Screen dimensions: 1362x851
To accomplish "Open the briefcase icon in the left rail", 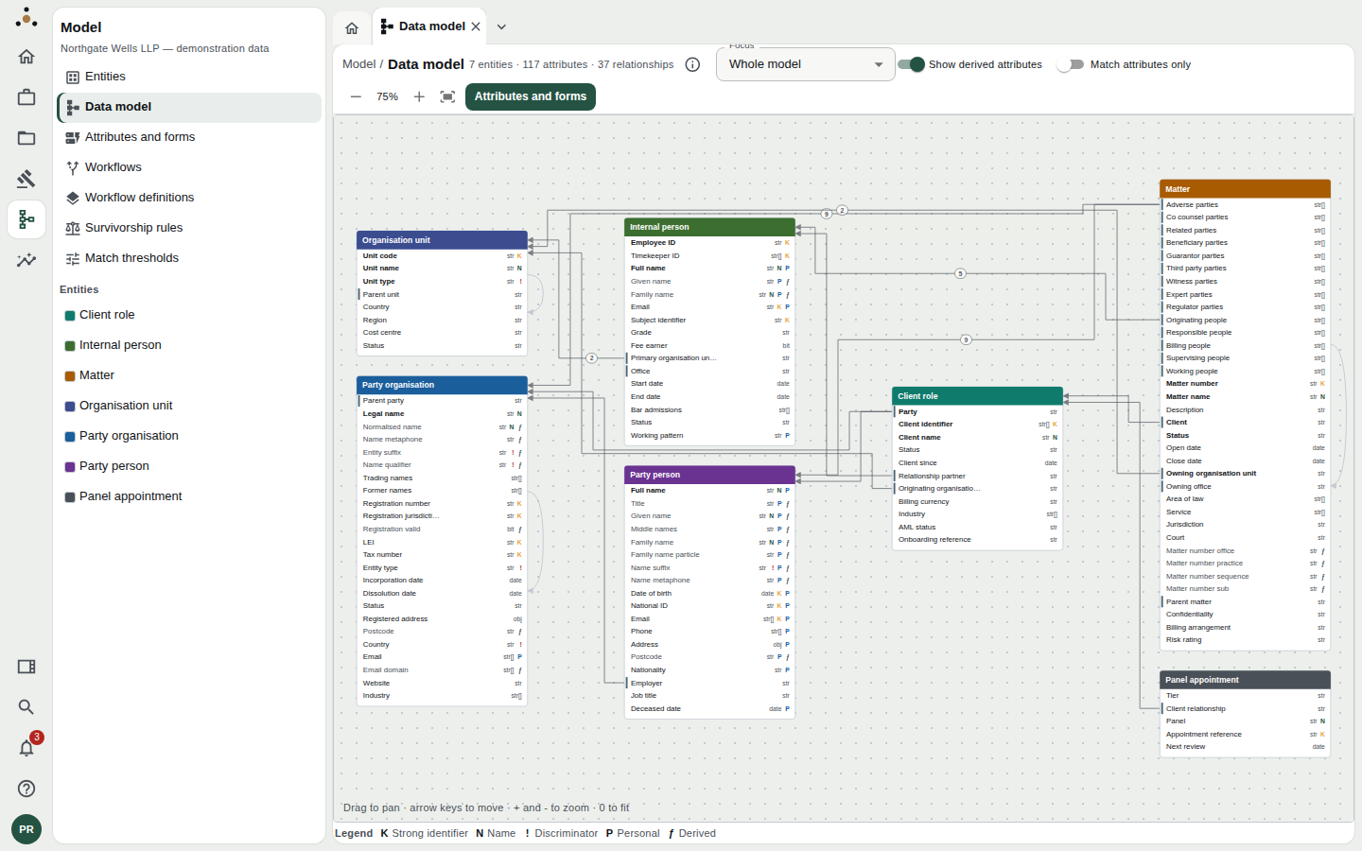I will (26, 97).
